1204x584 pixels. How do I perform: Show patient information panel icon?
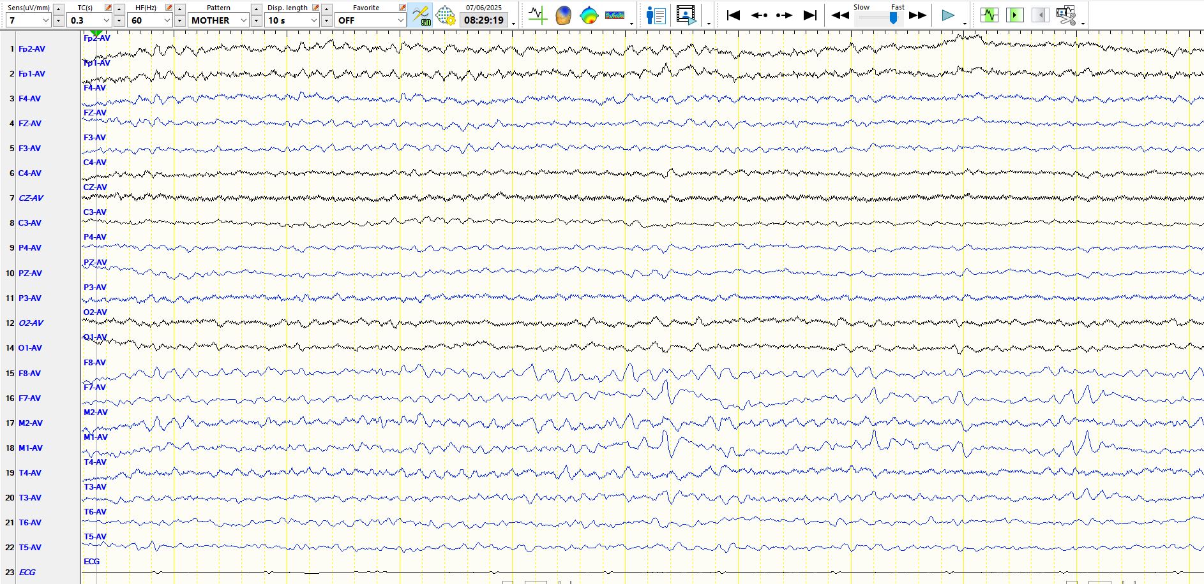point(656,15)
